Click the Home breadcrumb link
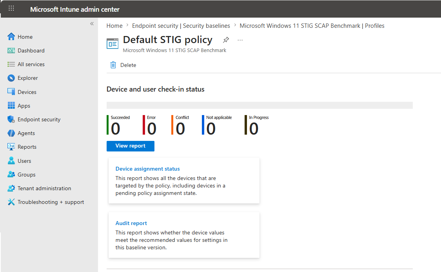The width and height of the screenshot is (441, 272). (114, 26)
